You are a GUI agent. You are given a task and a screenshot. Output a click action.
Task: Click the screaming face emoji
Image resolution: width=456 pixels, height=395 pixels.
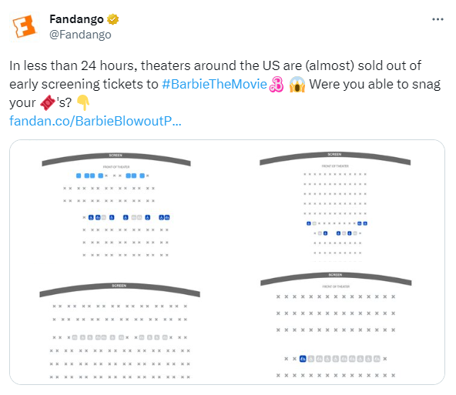tap(297, 84)
